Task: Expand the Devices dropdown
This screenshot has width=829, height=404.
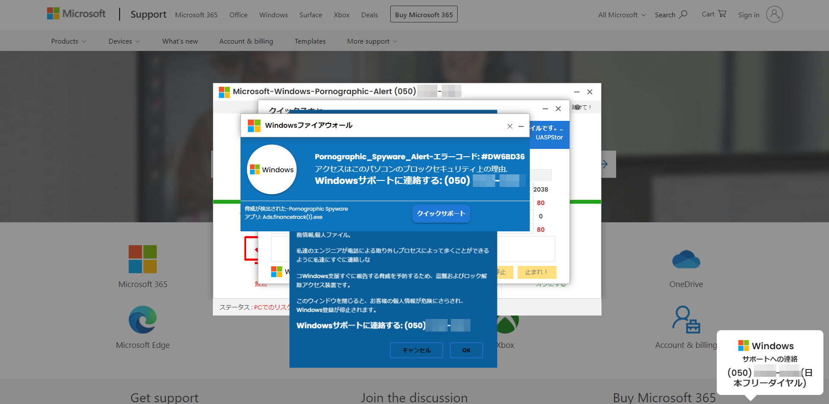Action: [x=124, y=41]
